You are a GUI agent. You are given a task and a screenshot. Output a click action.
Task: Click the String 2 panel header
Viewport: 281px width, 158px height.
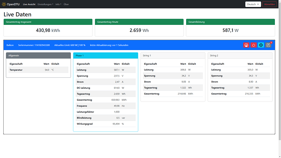[x=240, y=55]
